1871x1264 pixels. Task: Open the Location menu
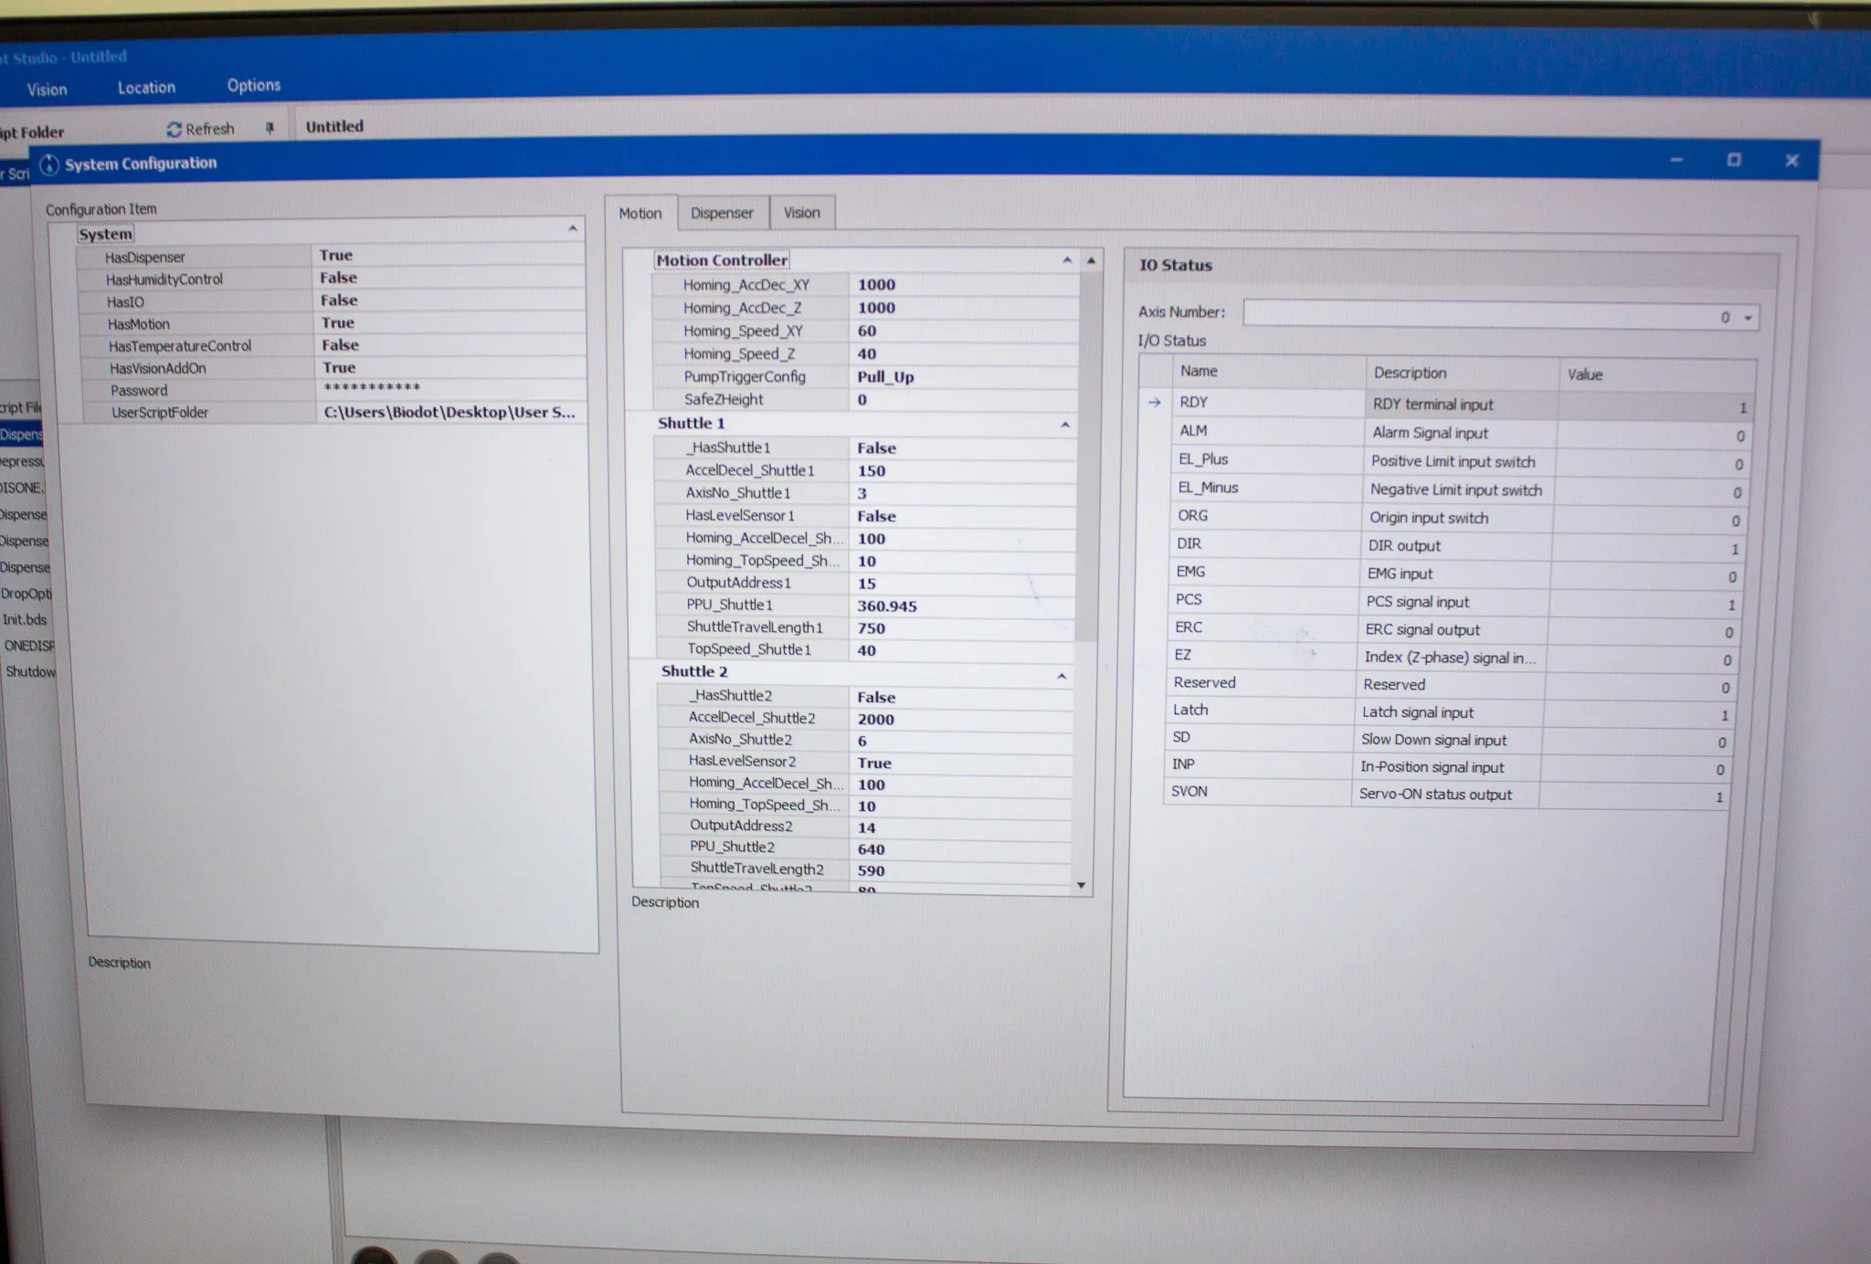(x=146, y=88)
